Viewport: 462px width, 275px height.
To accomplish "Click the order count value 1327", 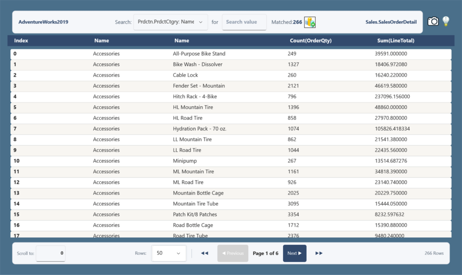I will coord(293,64).
